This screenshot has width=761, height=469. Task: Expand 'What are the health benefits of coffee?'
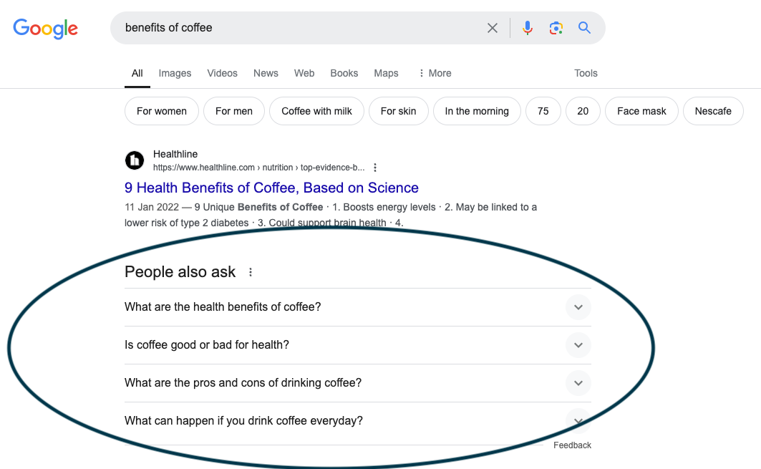click(x=578, y=307)
